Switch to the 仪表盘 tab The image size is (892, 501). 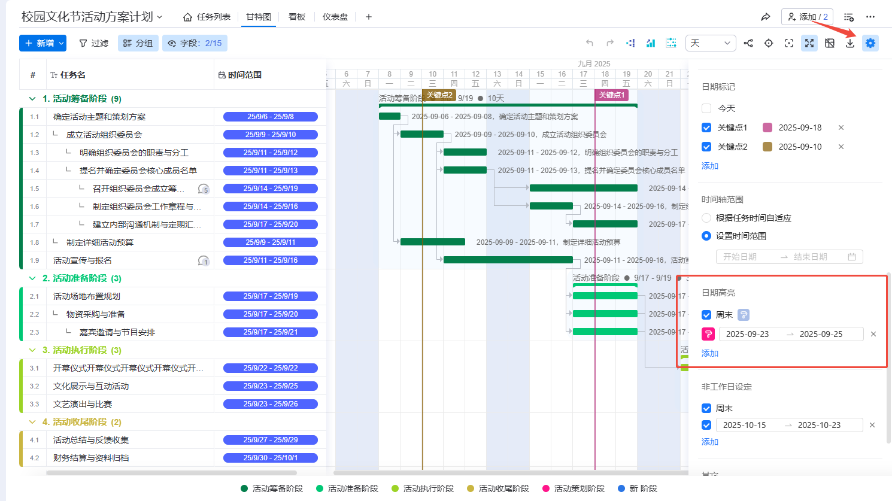(335, 17)
